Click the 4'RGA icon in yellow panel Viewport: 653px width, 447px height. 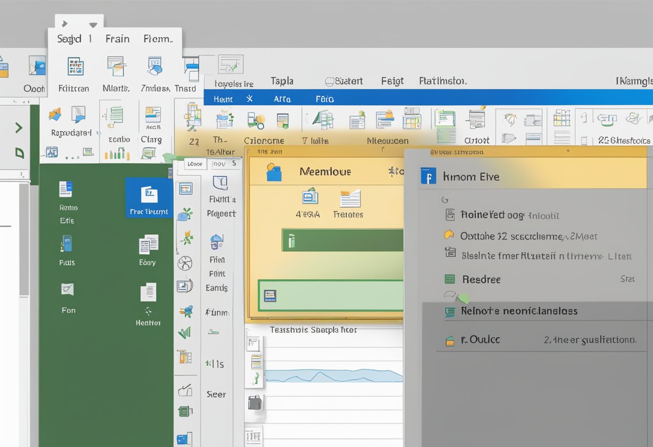tap(310, 197)
